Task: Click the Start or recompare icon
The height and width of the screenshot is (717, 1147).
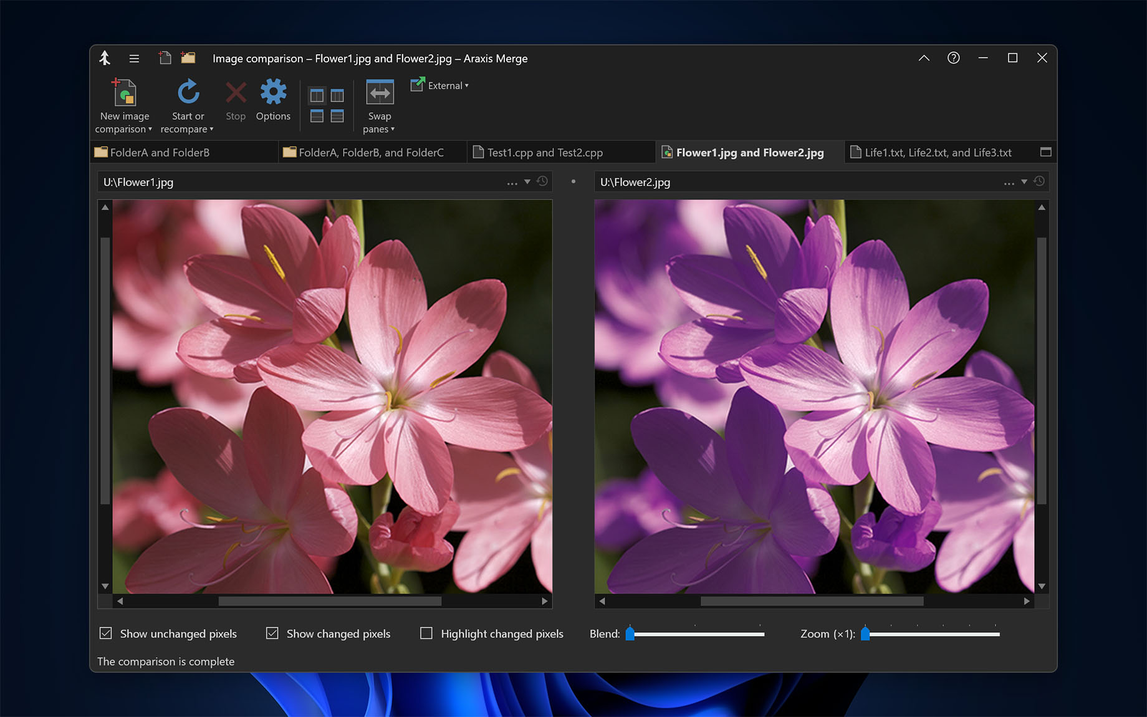Action: click(188, 92)
